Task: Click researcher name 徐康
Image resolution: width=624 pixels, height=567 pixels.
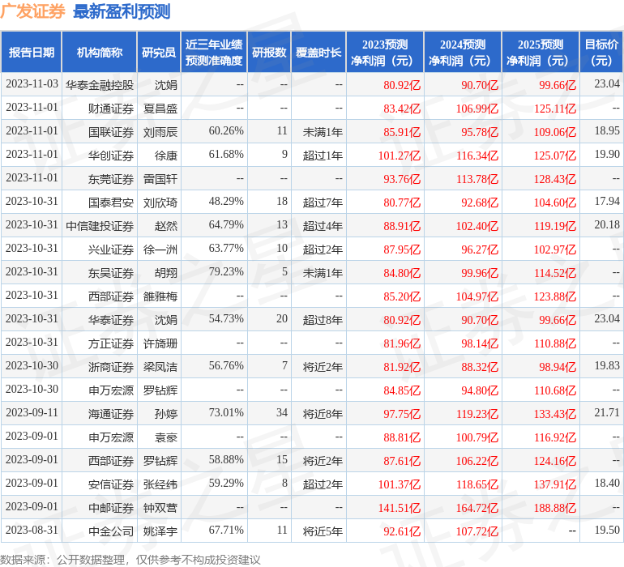Action: point(166,156)
